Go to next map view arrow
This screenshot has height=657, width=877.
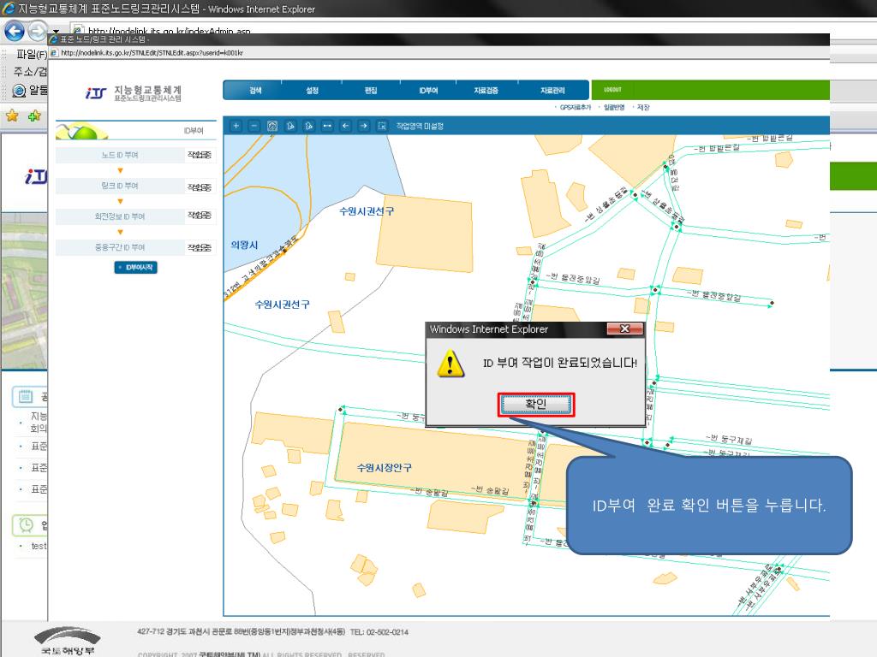click(363, 126)
